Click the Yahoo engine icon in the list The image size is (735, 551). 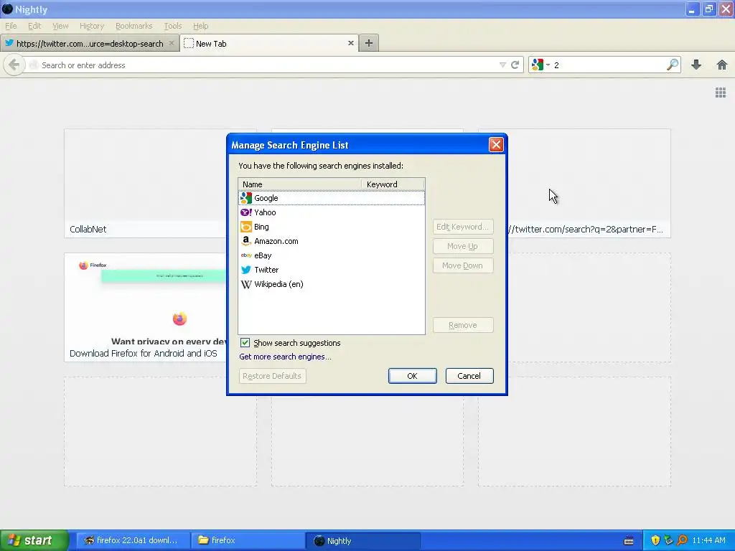[246, 212]
